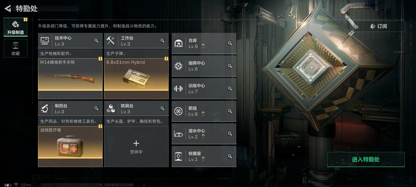
Task: Open magnifier details for 工作台
Action: (x=162, y=41)
